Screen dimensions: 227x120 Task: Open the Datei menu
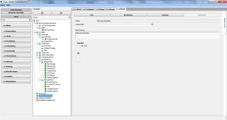(3, 5)
